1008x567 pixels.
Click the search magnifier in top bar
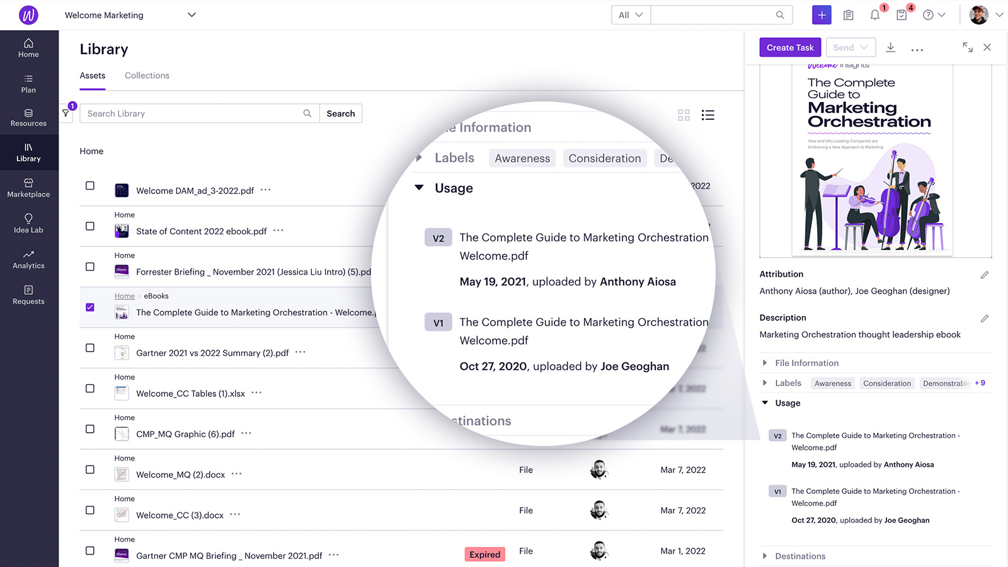coord(780,15)
